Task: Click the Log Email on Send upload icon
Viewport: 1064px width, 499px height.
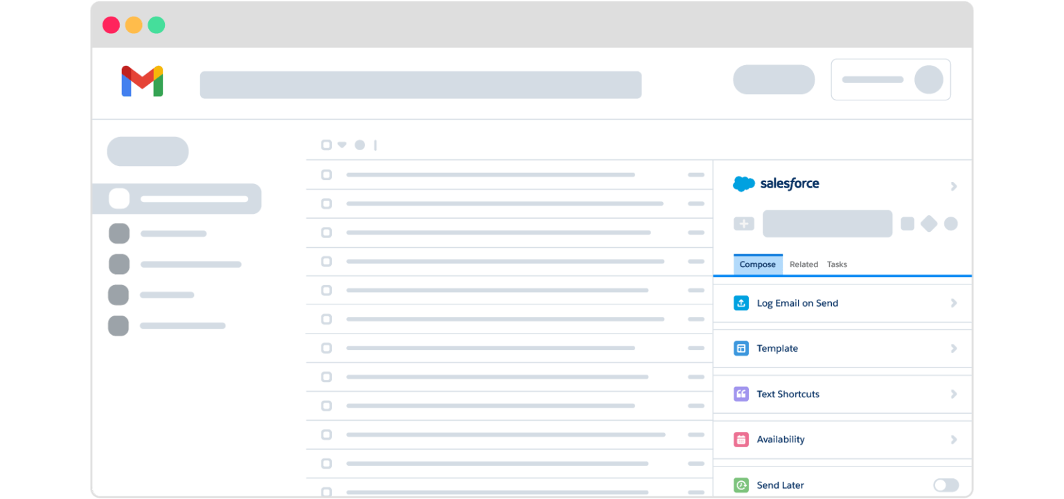Action: pos(741,302)
